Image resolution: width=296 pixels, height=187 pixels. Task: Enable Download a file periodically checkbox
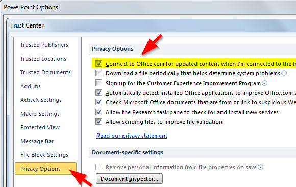tap(98, 73)
